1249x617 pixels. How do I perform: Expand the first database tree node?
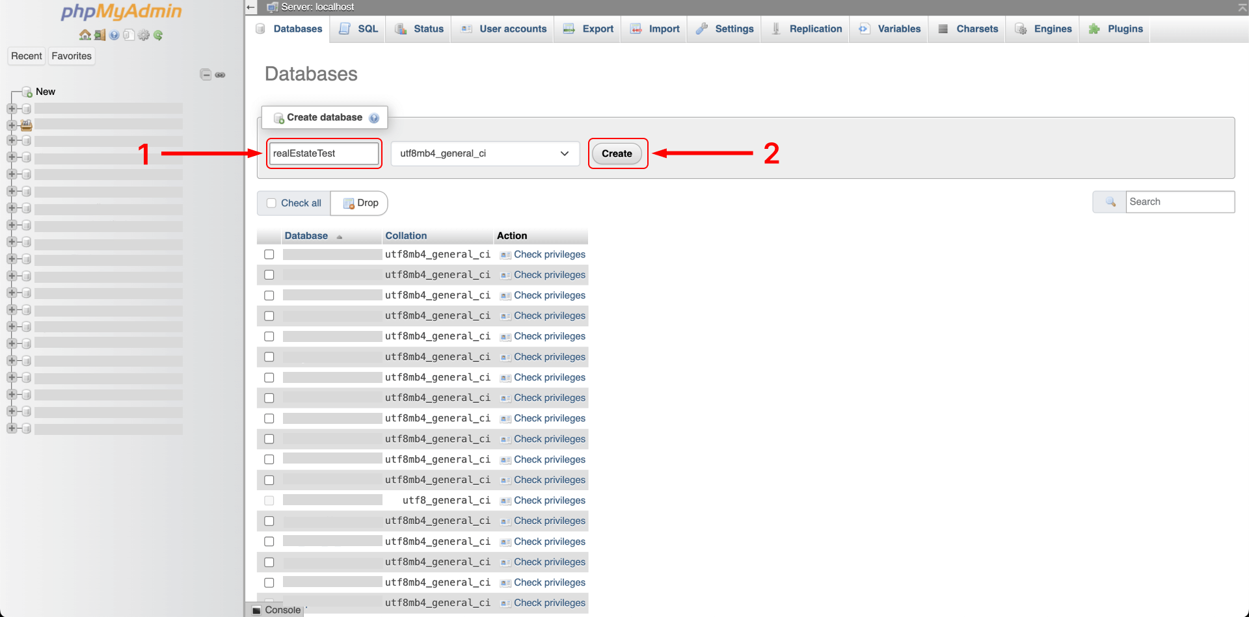pyautogui.click(x=12, y=109)
